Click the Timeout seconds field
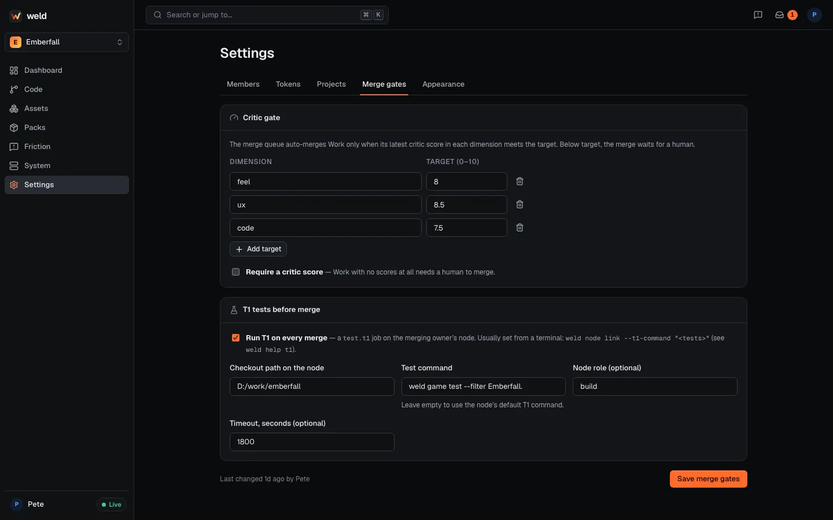Screen dimensions: 833x520 tap(312, 442)
